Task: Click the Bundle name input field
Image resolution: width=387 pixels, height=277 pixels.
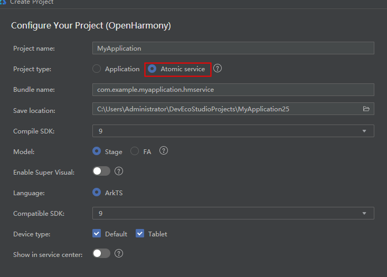Action: pyautogui.click(x=233, y=90)
